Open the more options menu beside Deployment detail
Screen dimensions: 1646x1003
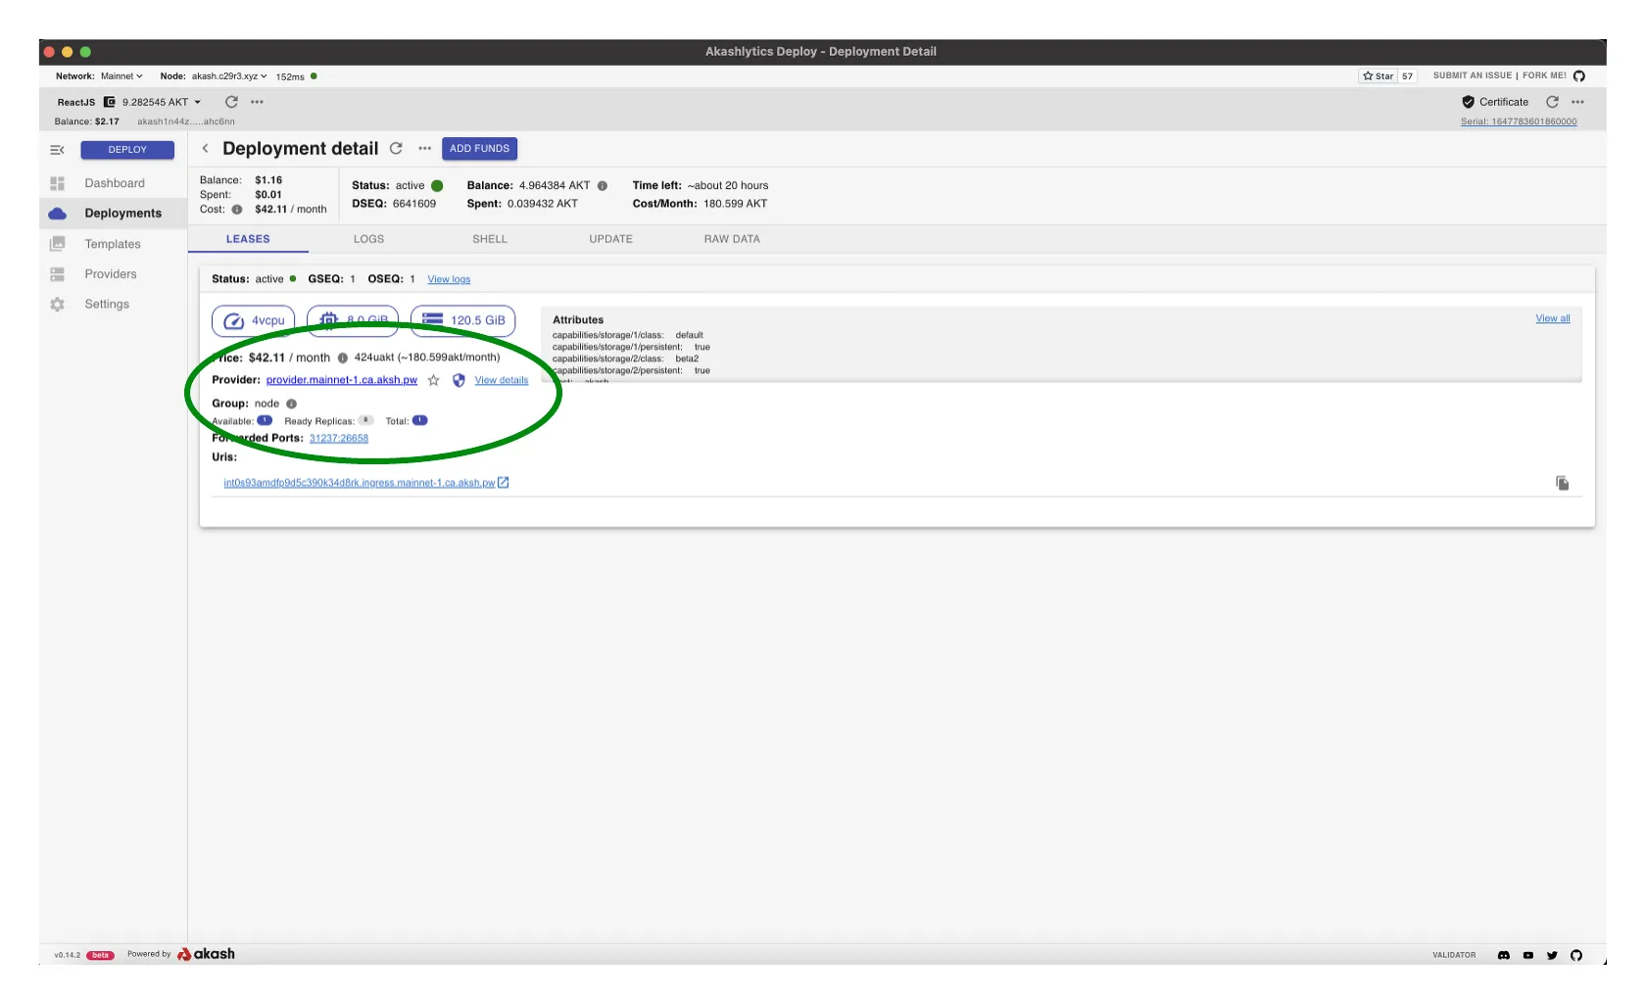coord(424,149)
